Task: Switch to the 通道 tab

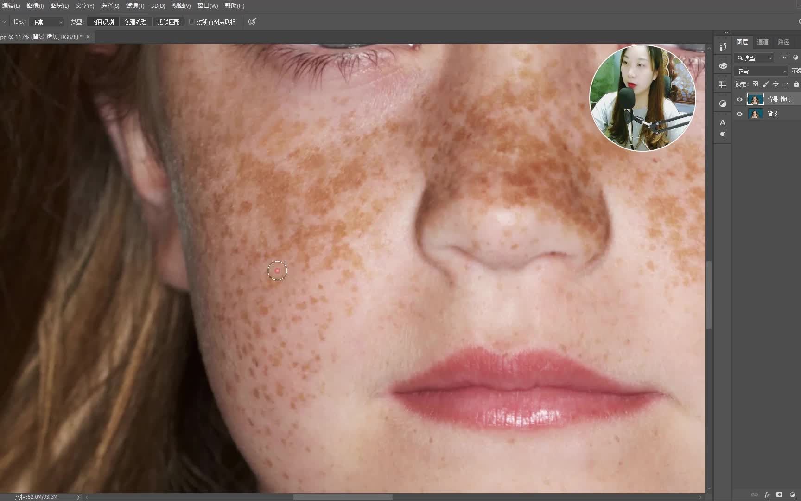Action: coord(763,42)
